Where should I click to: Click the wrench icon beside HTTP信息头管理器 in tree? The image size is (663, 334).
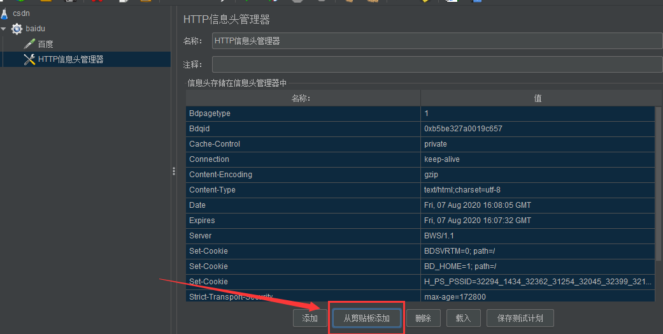(29, 59)
